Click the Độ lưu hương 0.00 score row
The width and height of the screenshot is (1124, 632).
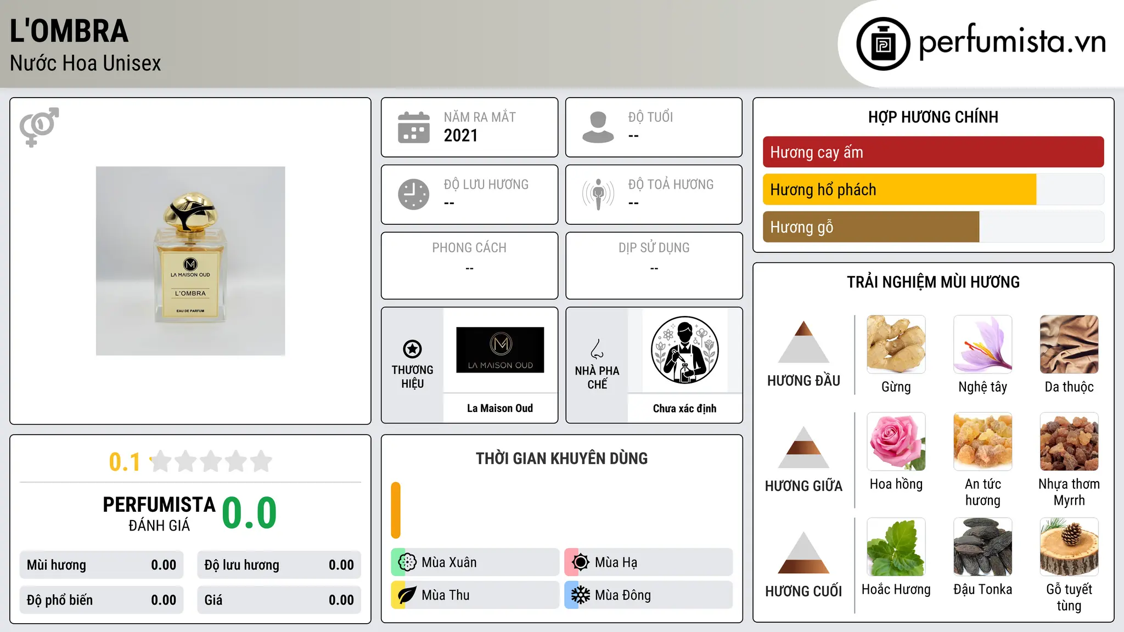coord(279,565)
